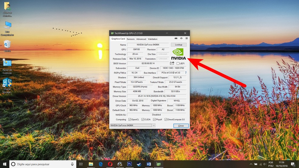Image resolution: width=299 pixels, height=168 pixels.
Task: Click the BIOS export share icon
Action: tap(172, 63)
